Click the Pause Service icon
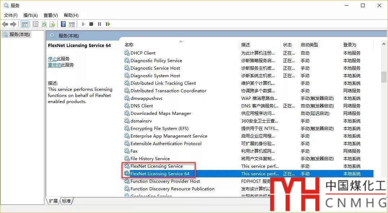The width and height of the screenshot is (388, 213). click(x=100, y=24)
